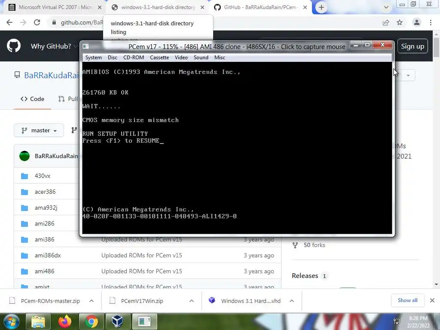The image size is (440, 330).
Task: Close the downloads bar
Action: point(432,300)
